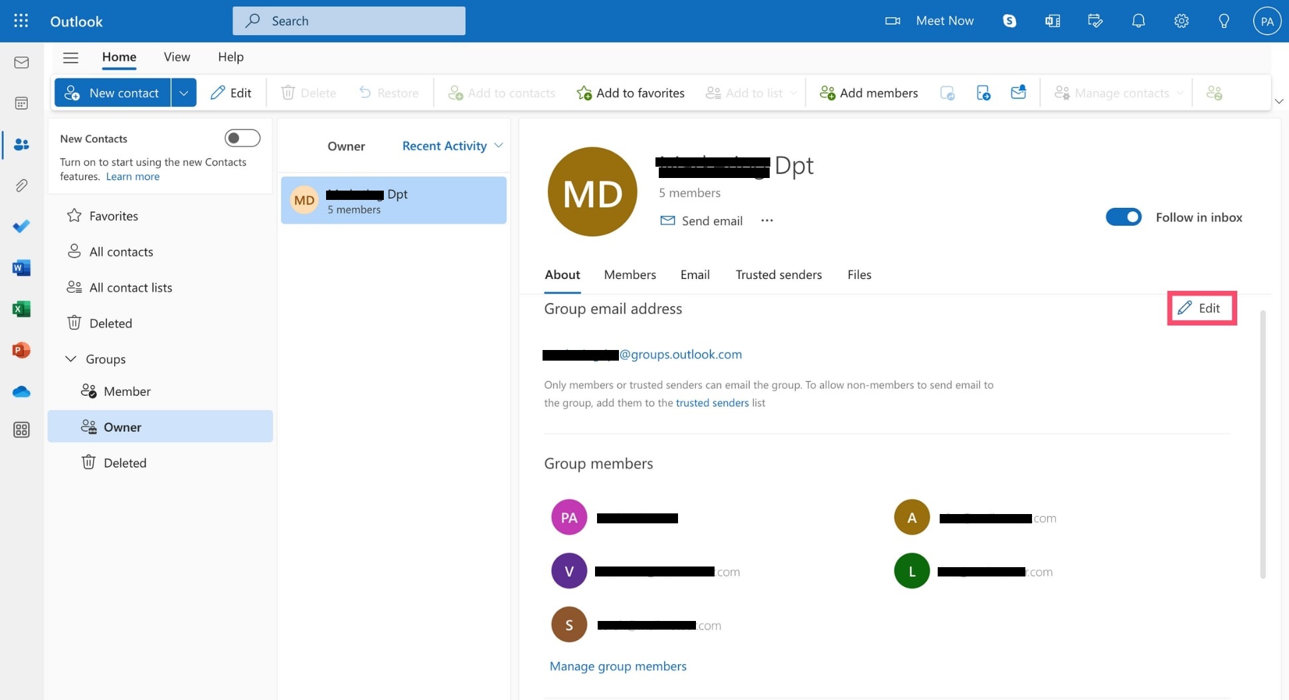This screenshot has width=1289, height=700.
Task: Expand the ribbon with the corner chevron
Action: pyautogui.click(x=1279, y=101)
